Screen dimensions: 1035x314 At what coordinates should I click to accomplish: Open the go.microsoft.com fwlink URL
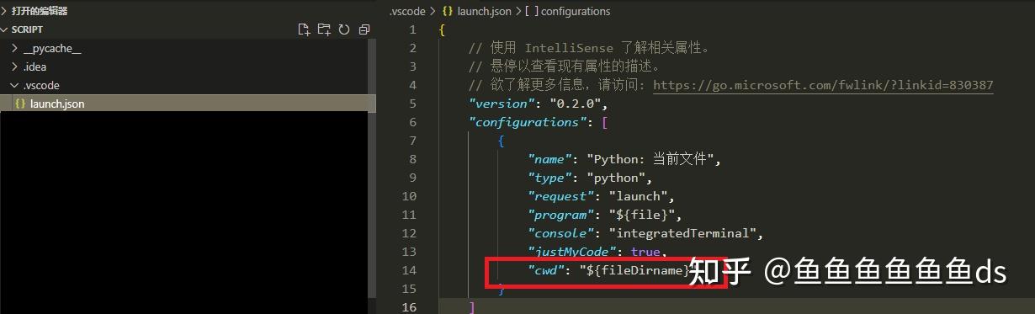coord(823,85)
